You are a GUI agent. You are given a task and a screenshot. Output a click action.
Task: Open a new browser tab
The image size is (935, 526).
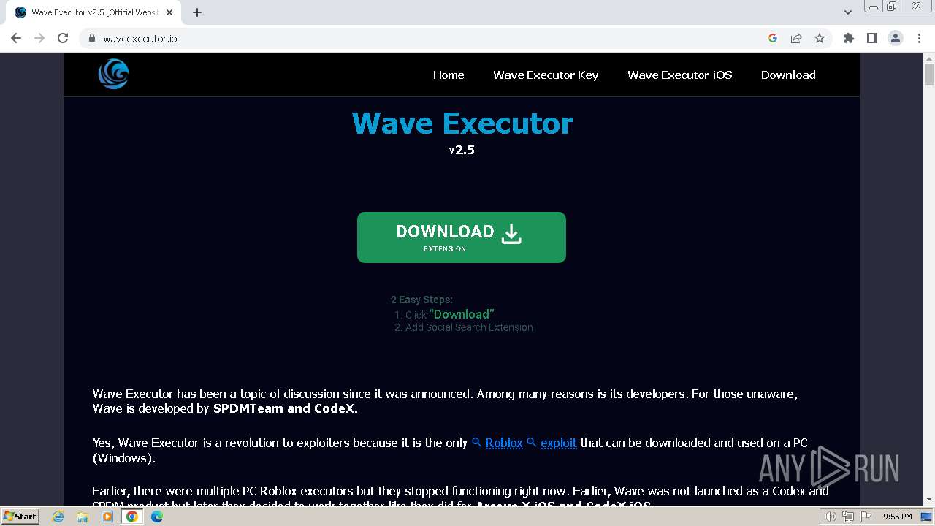point(197,12)
